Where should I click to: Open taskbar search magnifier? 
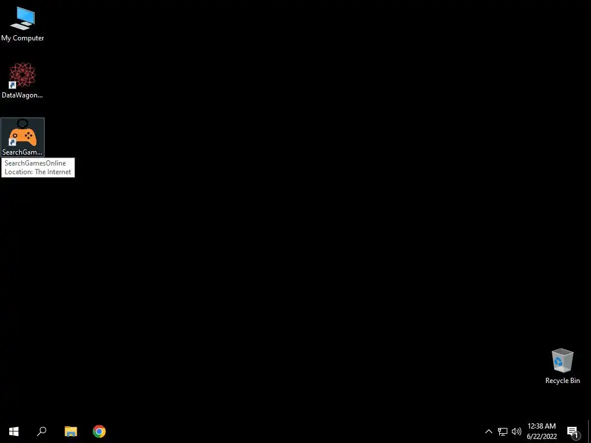pos(42,431)
